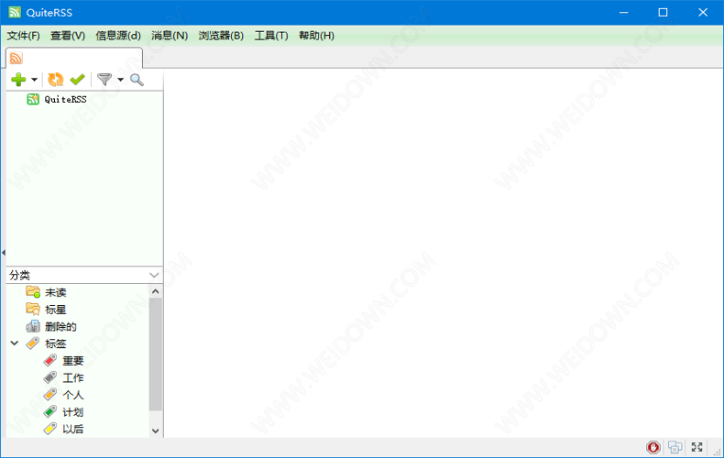
Task: Click the left panel collapse handle
Action: click(x=3, y=253)
